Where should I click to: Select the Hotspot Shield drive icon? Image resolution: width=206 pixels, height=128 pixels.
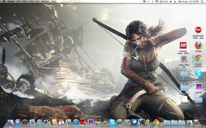[x=184, y=100]
